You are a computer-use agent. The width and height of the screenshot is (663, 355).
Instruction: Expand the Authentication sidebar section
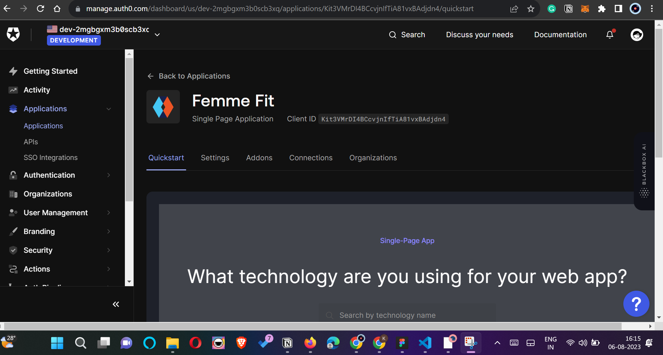(109, 175)
